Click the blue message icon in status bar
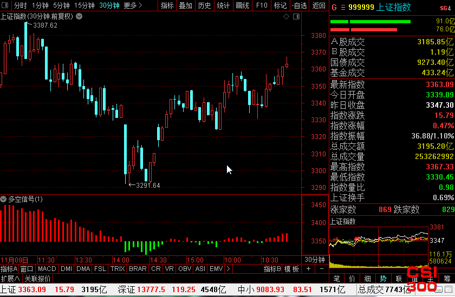This screenshot has height=297, width=455. pyautogui.click(x=439, y=289)
